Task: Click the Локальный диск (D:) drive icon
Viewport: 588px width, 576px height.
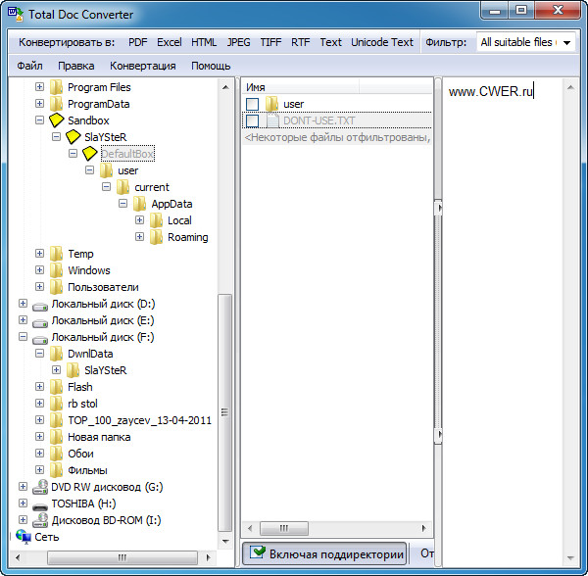Action: tap(40, 304)
